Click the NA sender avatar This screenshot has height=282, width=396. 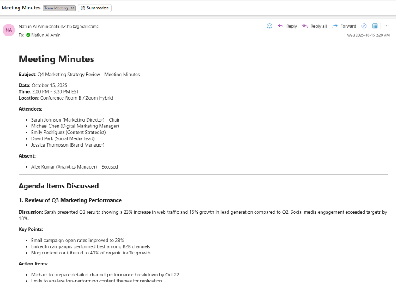click(9, 30)
